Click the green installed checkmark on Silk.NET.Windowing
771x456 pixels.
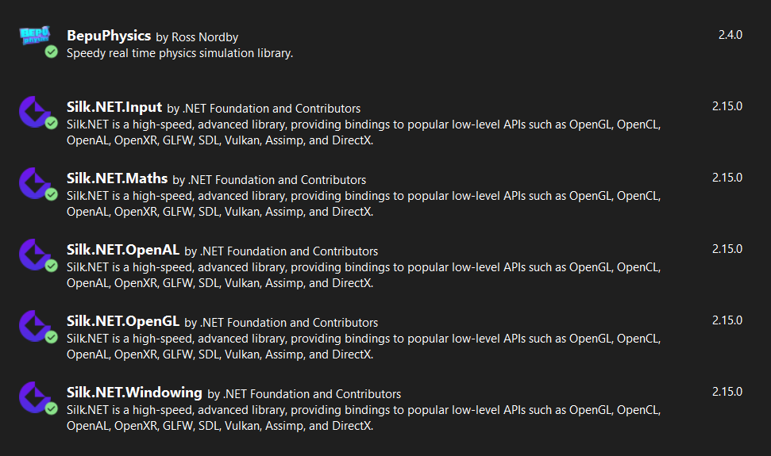tap(52, 408)
